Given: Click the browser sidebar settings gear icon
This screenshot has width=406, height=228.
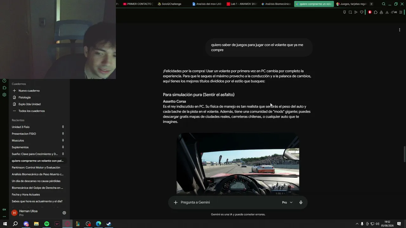Looking at the screenshot, I should pos(4,95).
